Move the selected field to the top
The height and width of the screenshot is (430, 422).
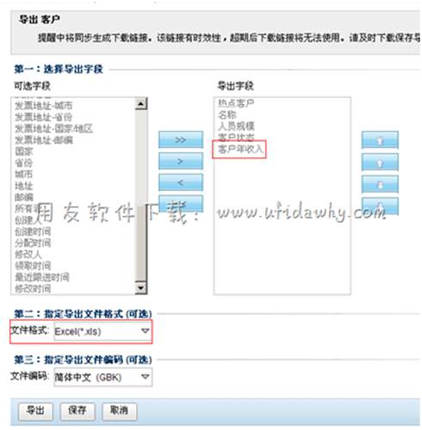(x=380, y=140)
